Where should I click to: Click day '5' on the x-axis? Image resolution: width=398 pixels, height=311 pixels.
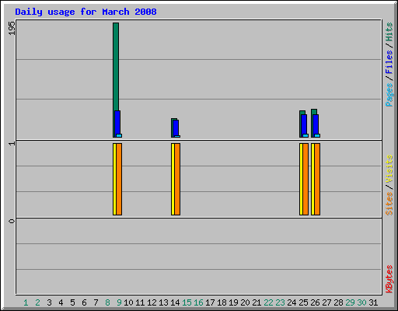(x=72, y=302)
